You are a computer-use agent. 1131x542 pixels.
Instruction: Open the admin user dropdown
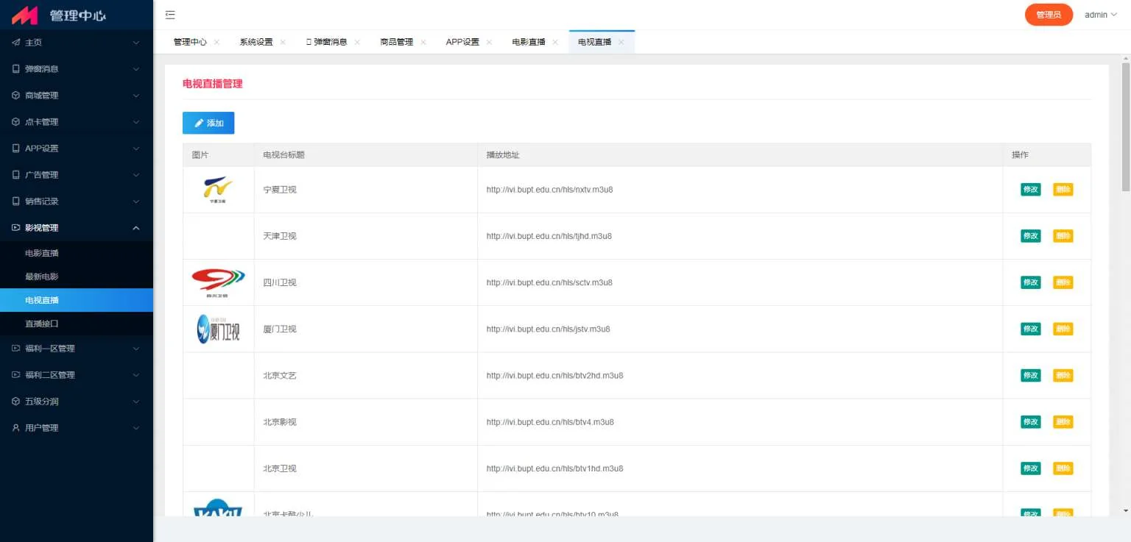point(1100,15)
